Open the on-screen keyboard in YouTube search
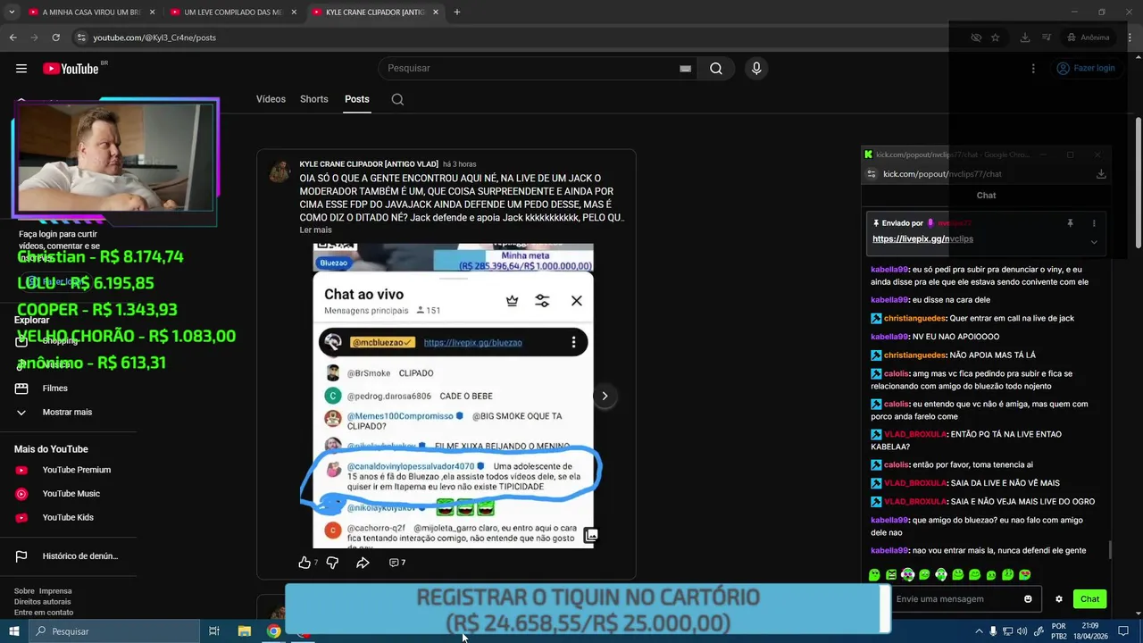 coord(685,69)
